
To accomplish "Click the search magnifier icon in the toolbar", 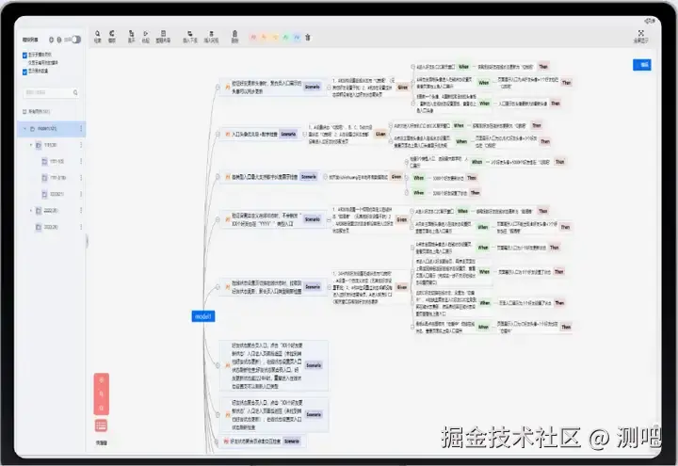I will [98, 37].
